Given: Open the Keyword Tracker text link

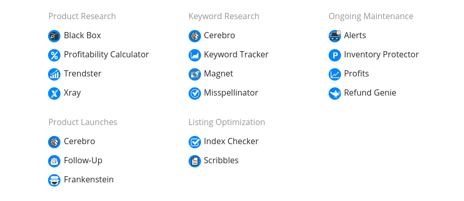Looking at the screenshot, I should tap(236, 54).
